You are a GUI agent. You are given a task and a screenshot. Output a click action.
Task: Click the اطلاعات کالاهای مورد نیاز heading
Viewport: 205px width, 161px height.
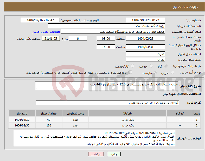click(182, 94)
